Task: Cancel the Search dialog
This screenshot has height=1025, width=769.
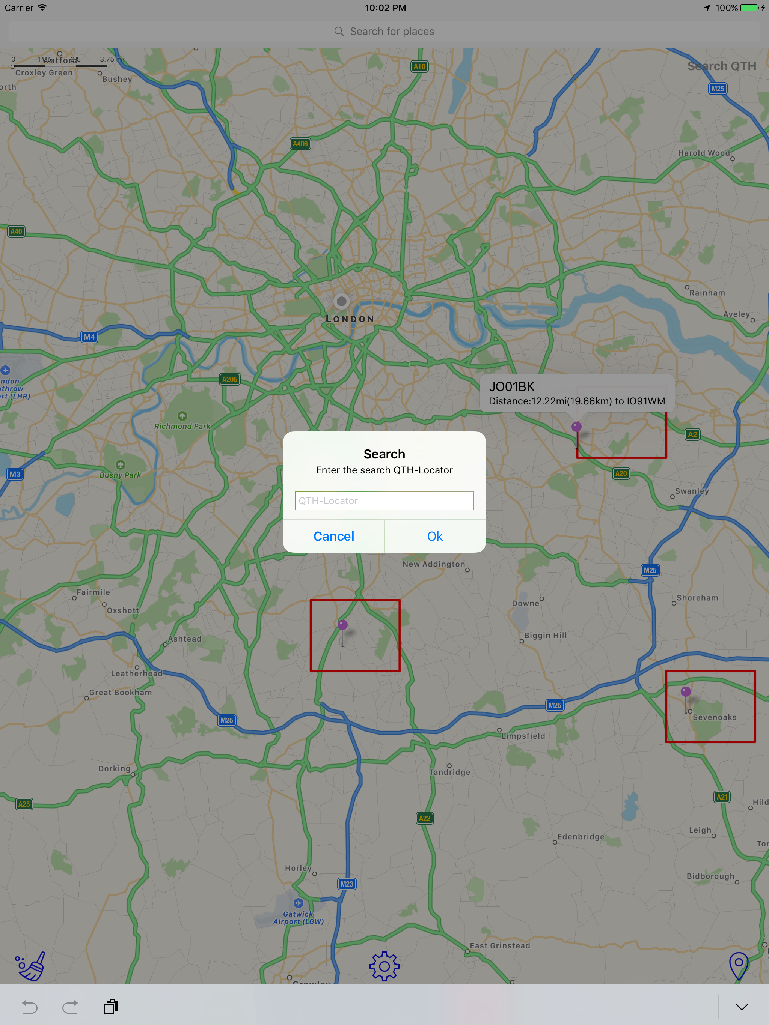Action: click(333, 536)
